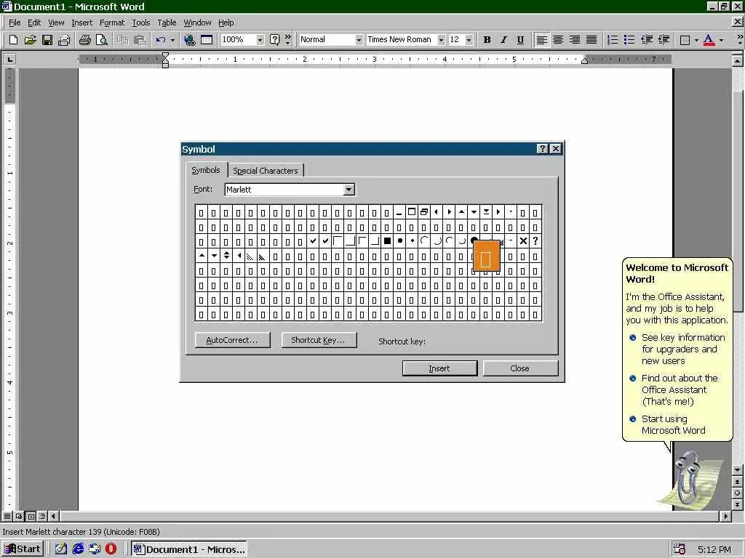
Task: Select the X mark symbol in grid
Action: (523, 241)
